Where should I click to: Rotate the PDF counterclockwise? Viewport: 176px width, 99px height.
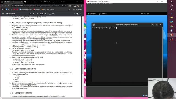coord(53,14)
